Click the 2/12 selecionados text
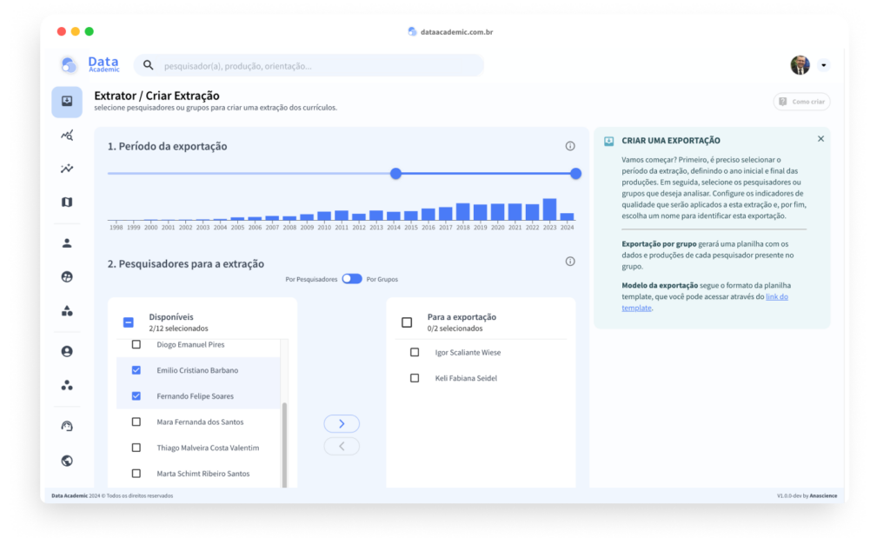The image size is (890, 538). tap(178, 329)
